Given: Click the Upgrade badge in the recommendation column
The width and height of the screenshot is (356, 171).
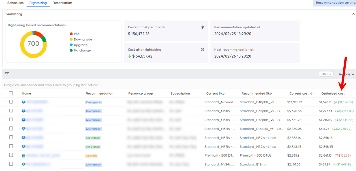Looking at the screenshot, I should point(92,156).
